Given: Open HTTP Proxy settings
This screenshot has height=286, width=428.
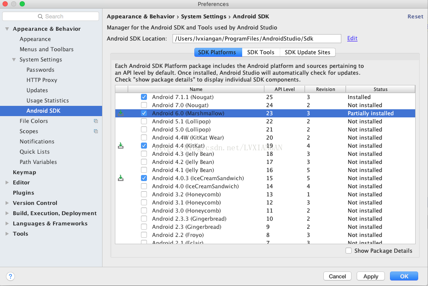Looking at the screenshot, I should pyautogui.click(x=42, y=80).
